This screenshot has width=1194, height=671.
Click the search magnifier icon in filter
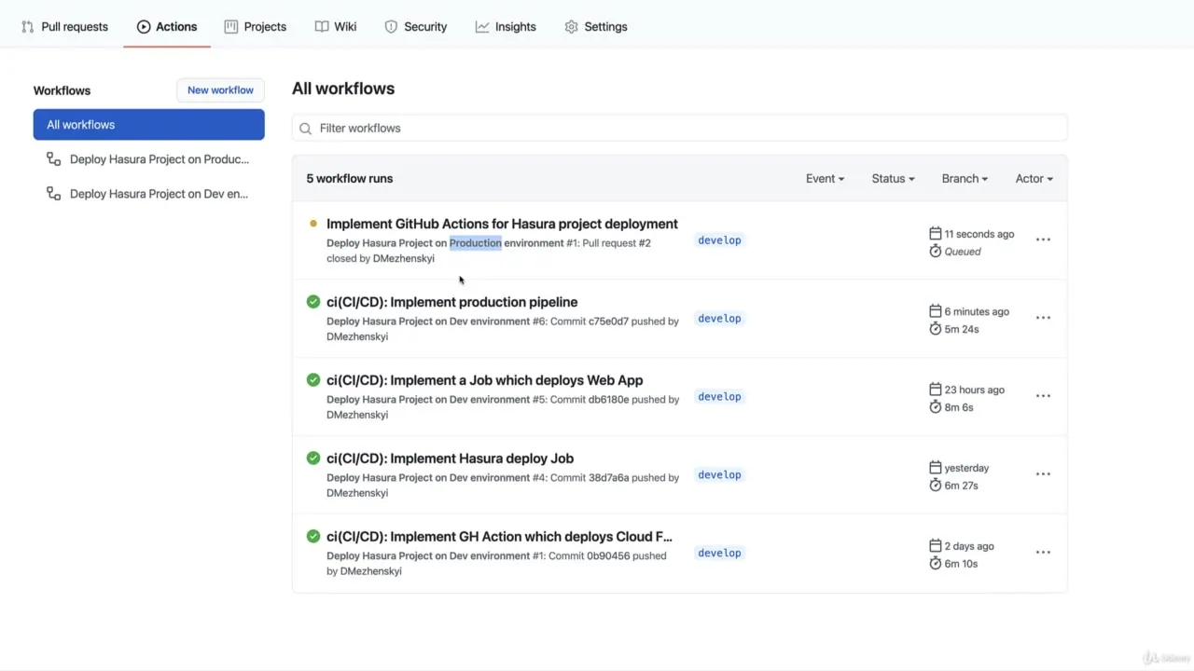tap(306, 129)
